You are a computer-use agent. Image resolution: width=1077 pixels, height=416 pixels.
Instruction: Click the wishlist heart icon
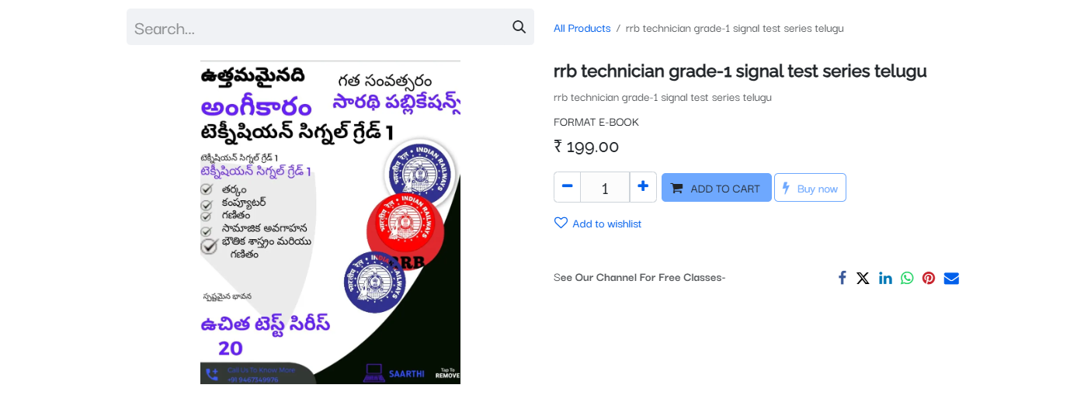[561, 223]
